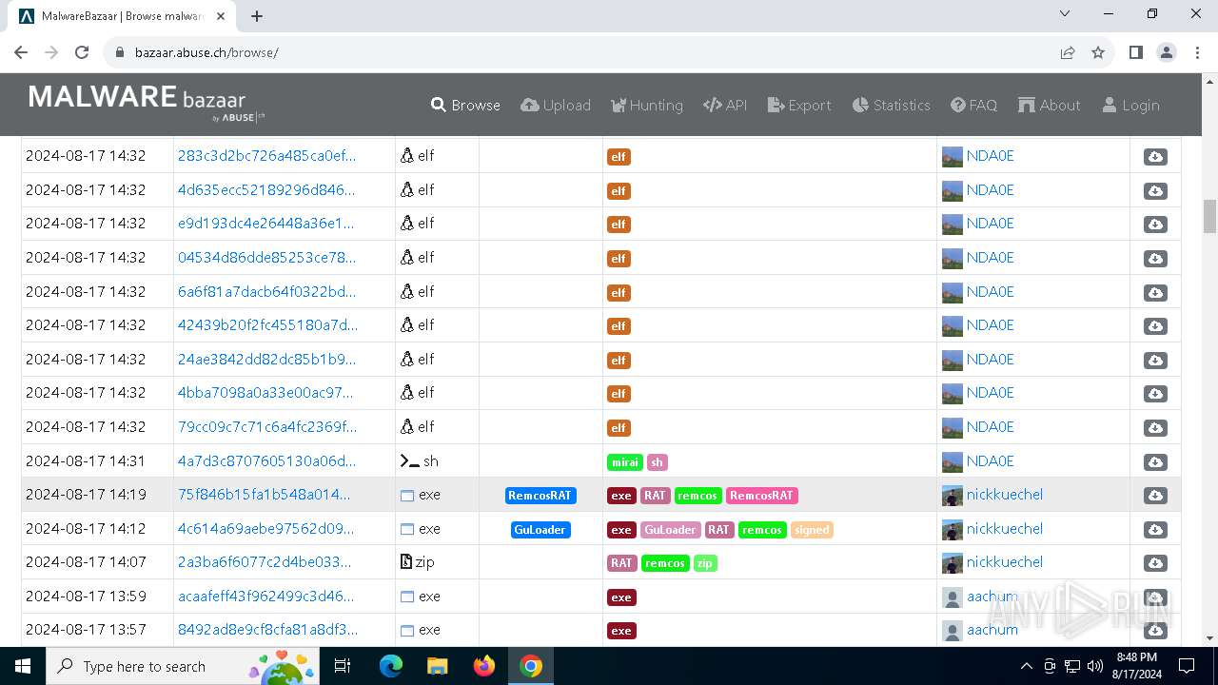The width and height of the screenshot is (1218, 685).
Task: Download GuLoader sample 4c614a69aebe97562d09
Action: tap(1155, 529)
